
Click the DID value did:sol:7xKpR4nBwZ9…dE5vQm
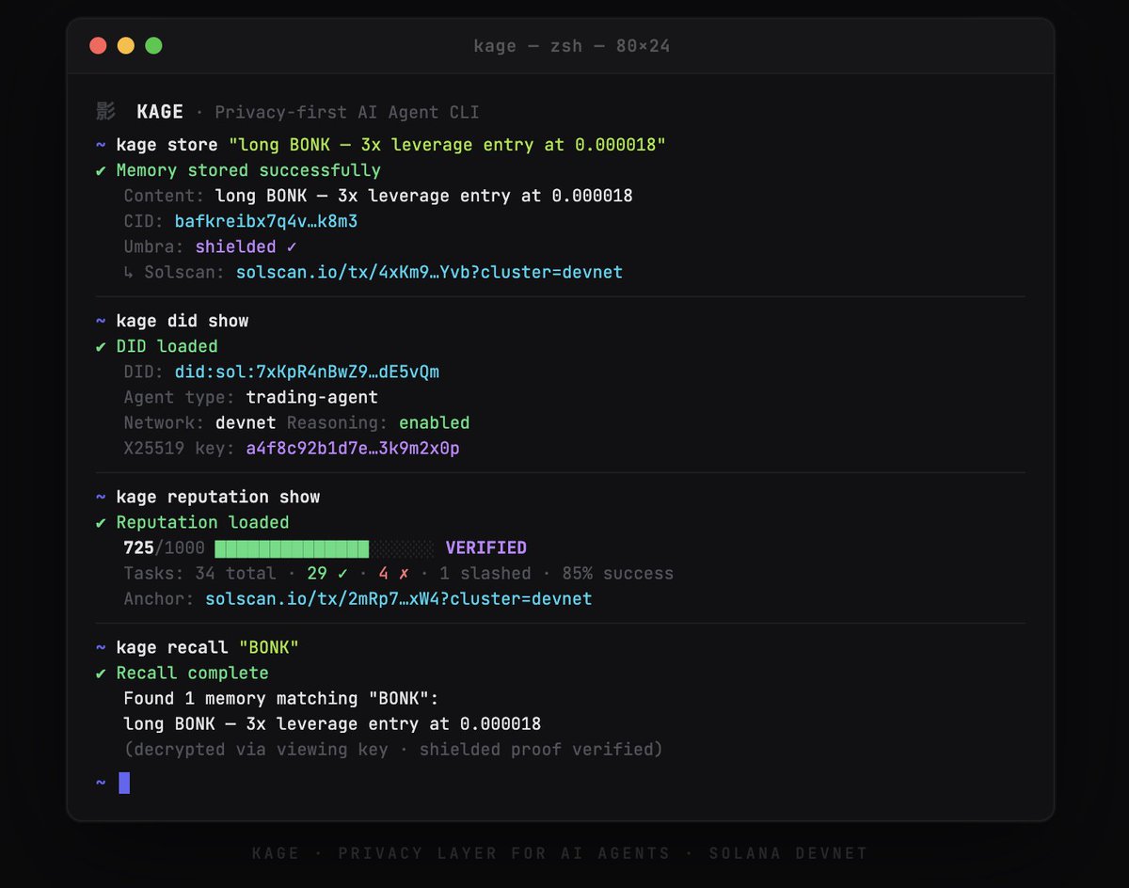click(307, 372)
